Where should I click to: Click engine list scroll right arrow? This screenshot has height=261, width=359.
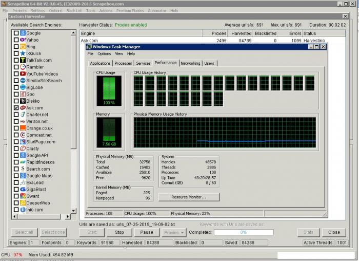point(68,216)
